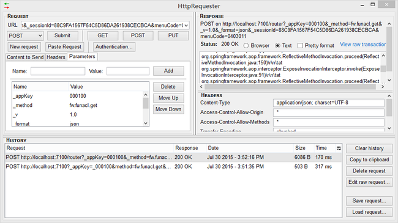The image size is (398, 223).
Task: Click the Content-Type header value field
Action: click(328, 103)
